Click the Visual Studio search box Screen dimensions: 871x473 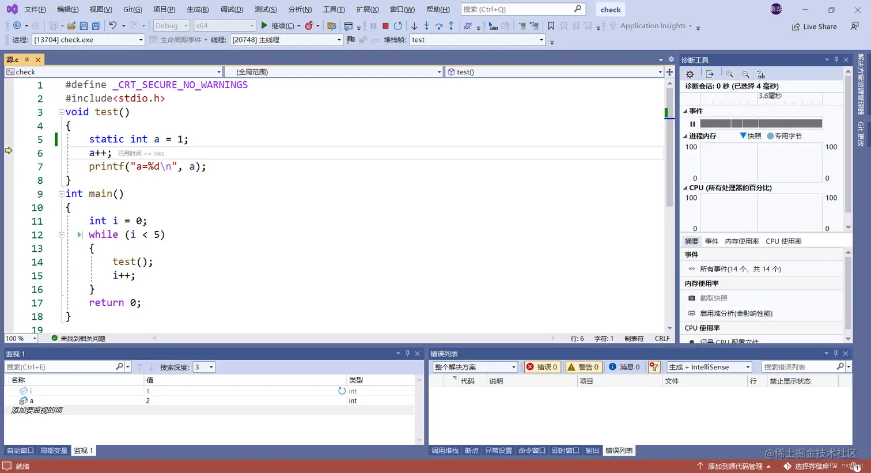coord(522,9)
